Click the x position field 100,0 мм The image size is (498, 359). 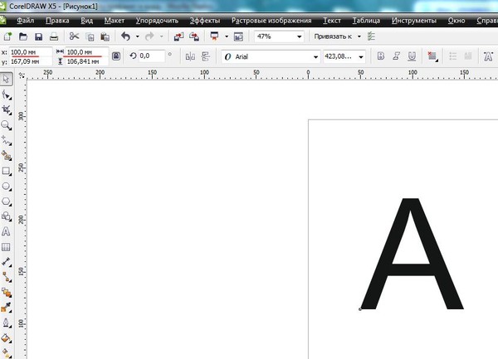(31, 52)
